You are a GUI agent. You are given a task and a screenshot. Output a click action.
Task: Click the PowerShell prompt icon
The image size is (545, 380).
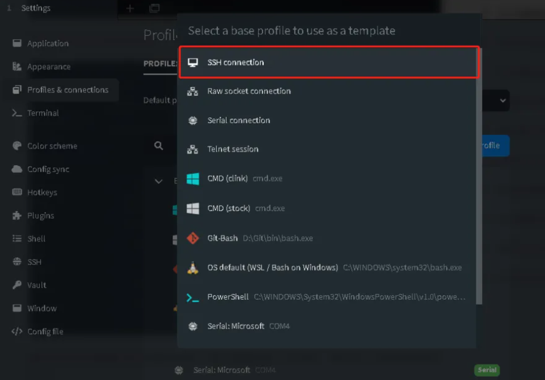193,298
